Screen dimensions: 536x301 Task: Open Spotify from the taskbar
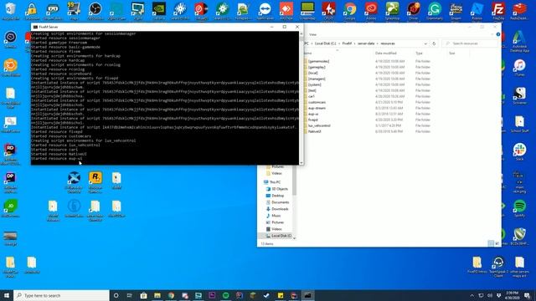(225, 295)
